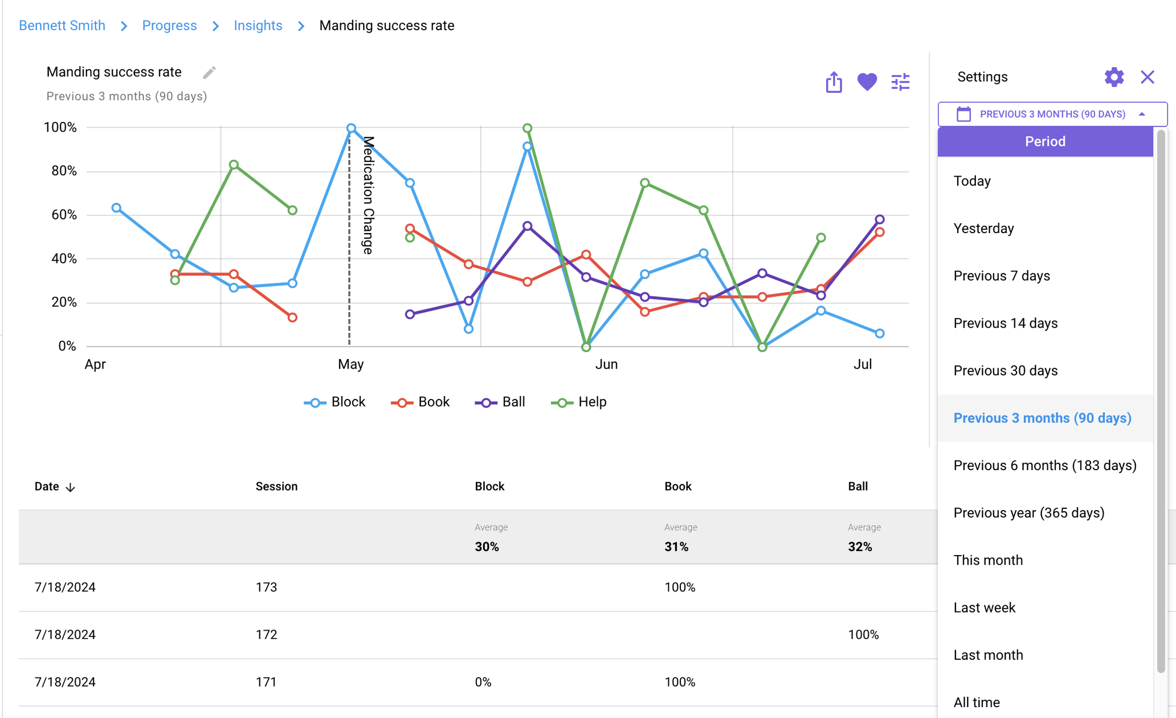
Task: Click the share export icon
Action: [x=834, y=82]
